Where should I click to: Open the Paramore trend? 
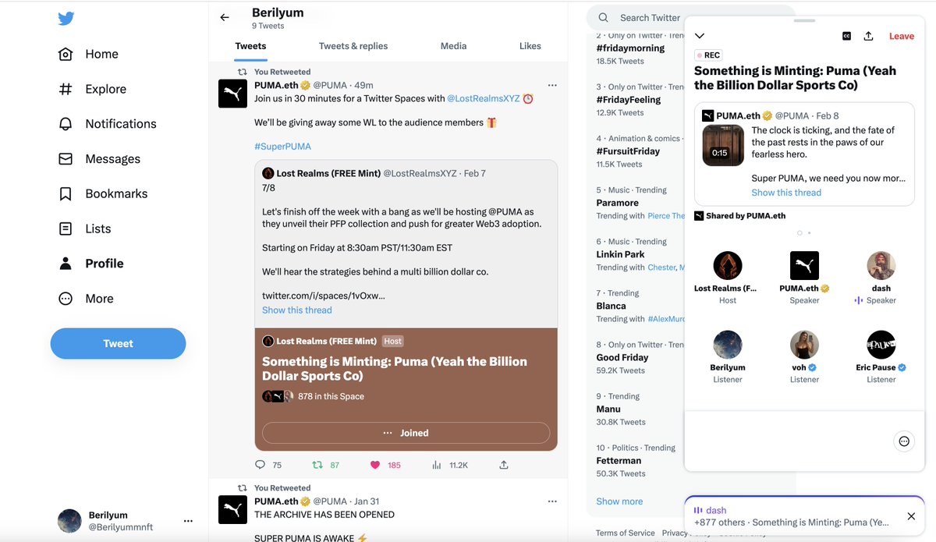618,203
